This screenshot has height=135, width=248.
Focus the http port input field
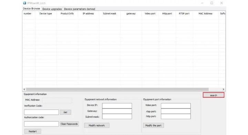coord(176,116)
